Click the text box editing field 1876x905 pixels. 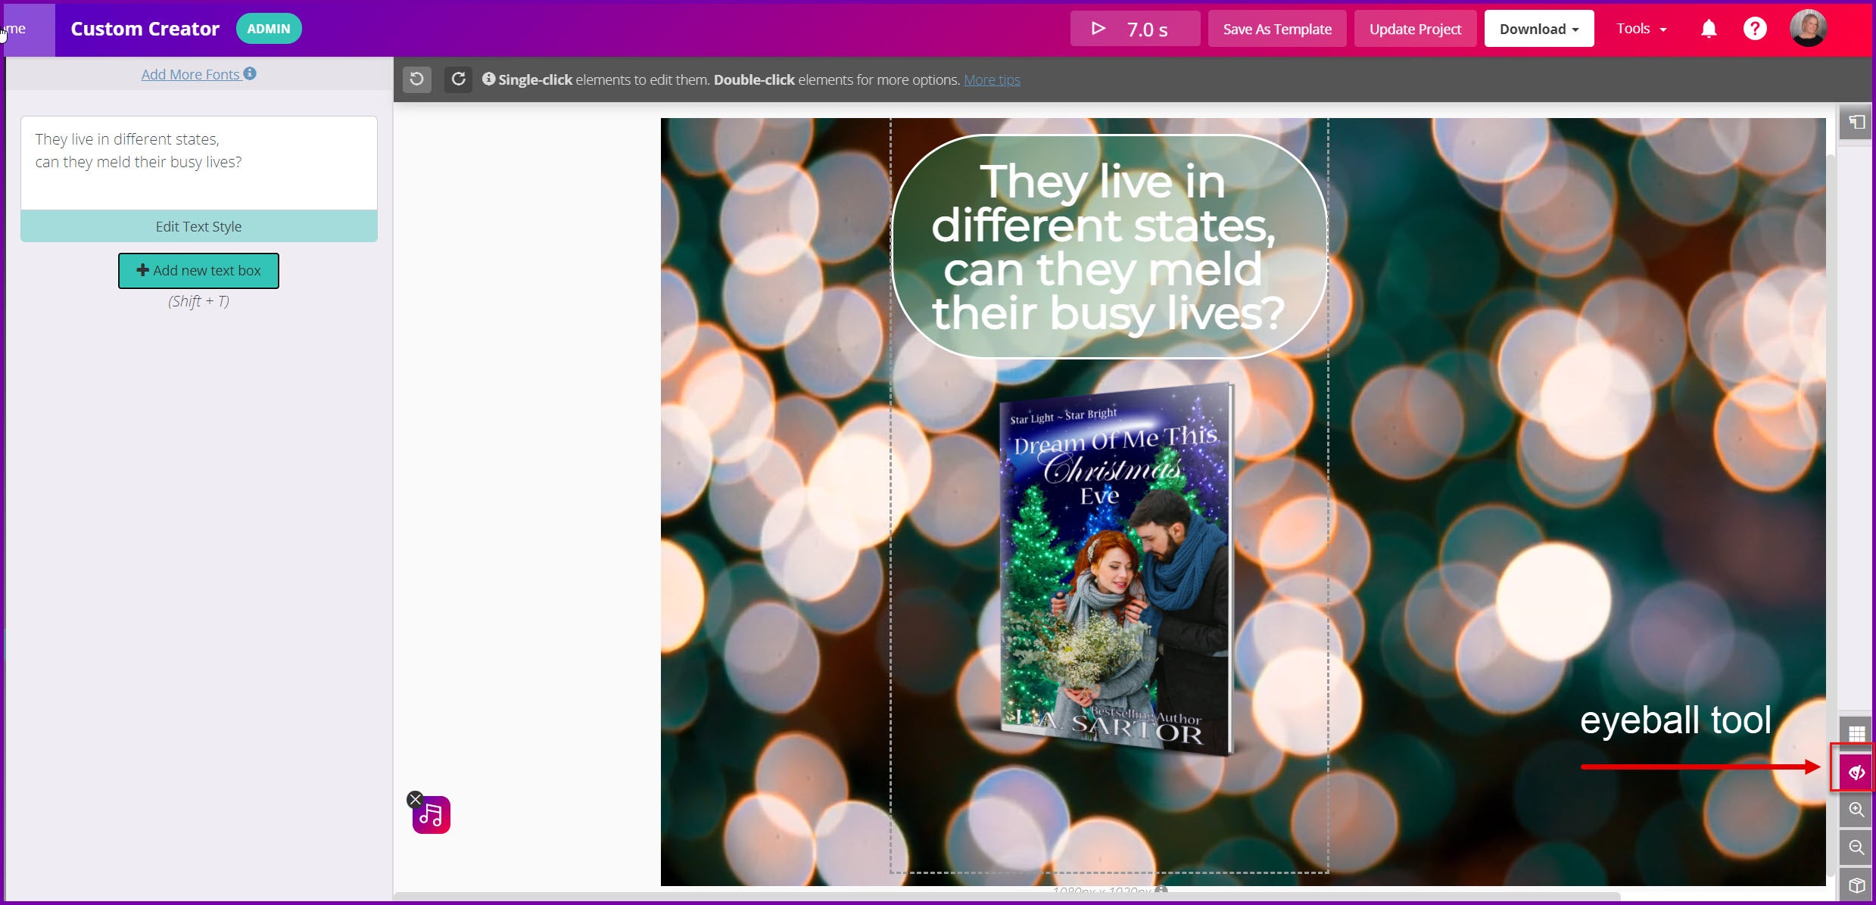[198, 162]
